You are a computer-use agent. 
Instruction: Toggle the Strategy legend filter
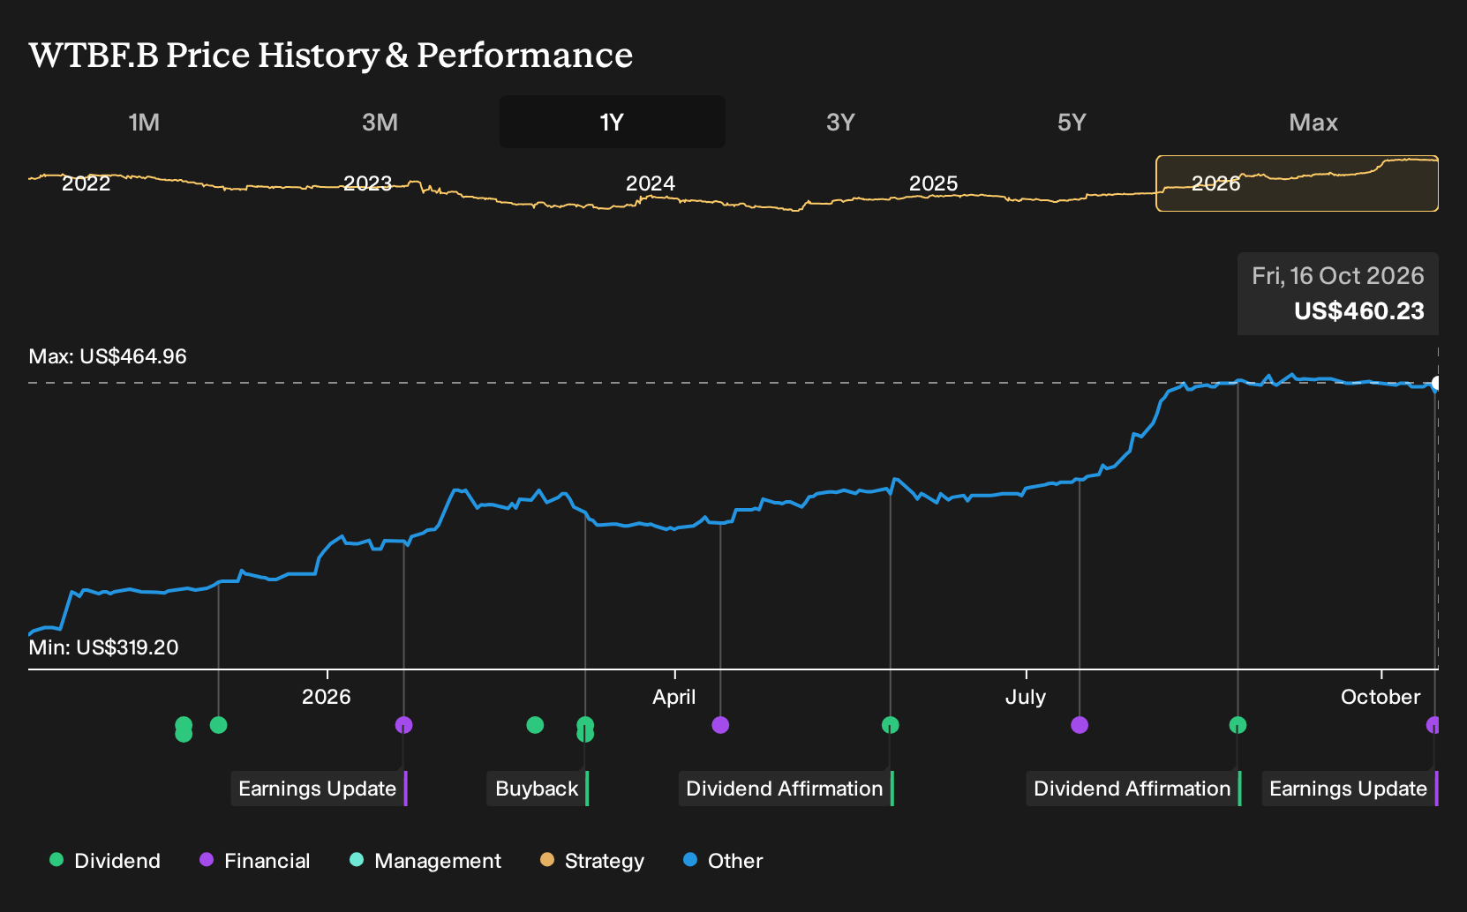tap(592, 861)
